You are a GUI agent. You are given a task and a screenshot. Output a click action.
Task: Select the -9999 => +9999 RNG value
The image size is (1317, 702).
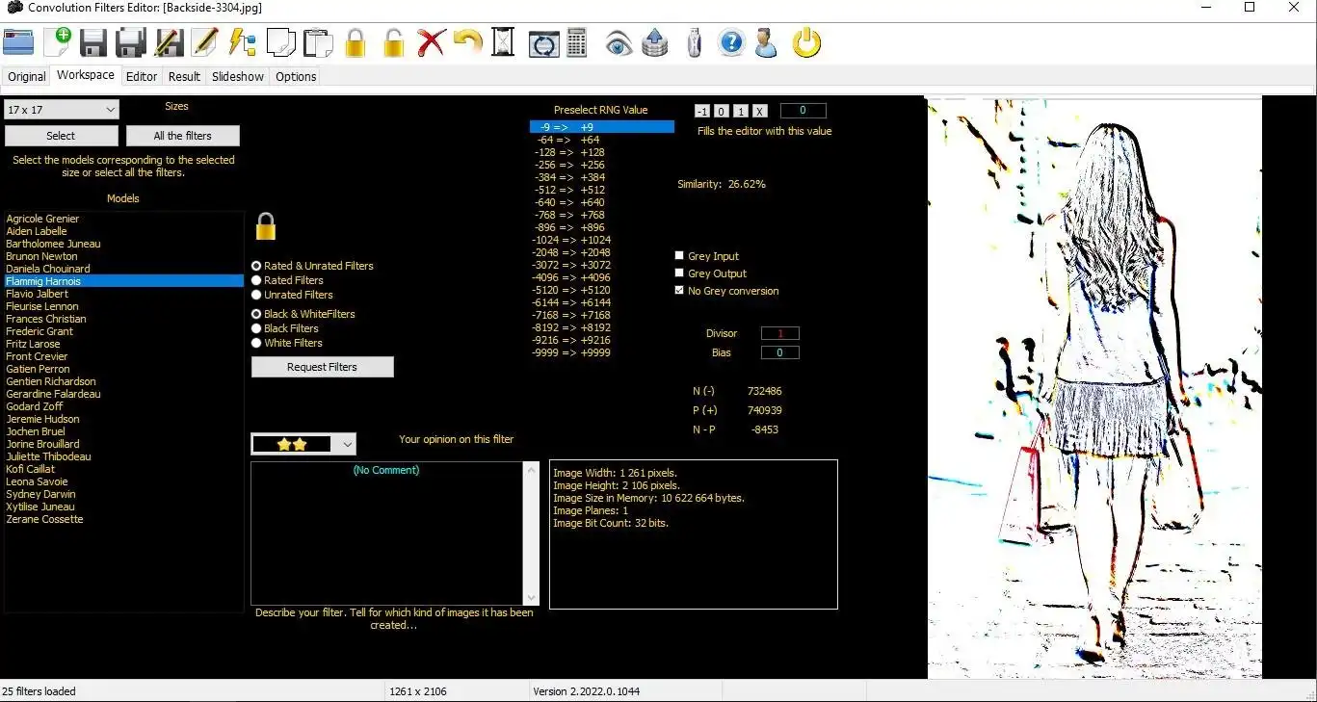pos(602,352)
